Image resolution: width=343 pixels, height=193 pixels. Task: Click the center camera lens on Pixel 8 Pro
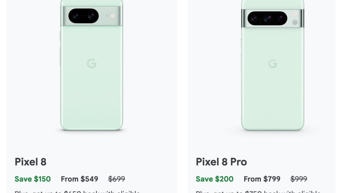coord(268,19)
